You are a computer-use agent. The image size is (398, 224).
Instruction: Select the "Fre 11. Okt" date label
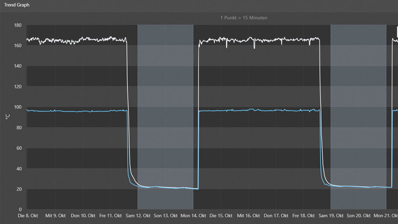(x=110, y=216)
